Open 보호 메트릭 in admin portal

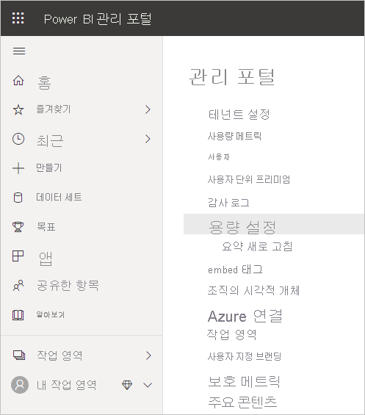tap(244, 381)
